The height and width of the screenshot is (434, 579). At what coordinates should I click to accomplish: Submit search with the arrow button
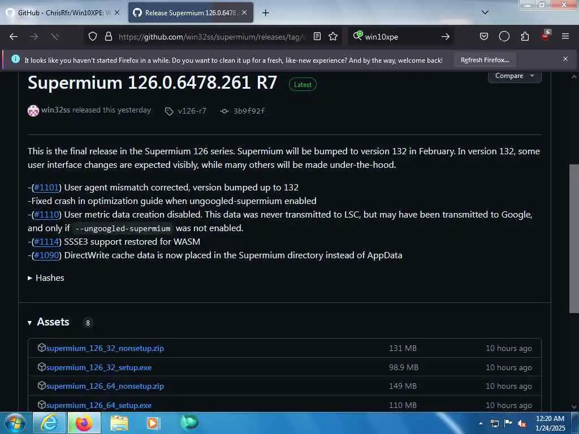pos(446,37)
